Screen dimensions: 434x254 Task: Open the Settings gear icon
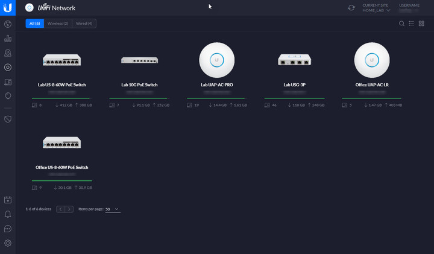[x=8, y=243]
